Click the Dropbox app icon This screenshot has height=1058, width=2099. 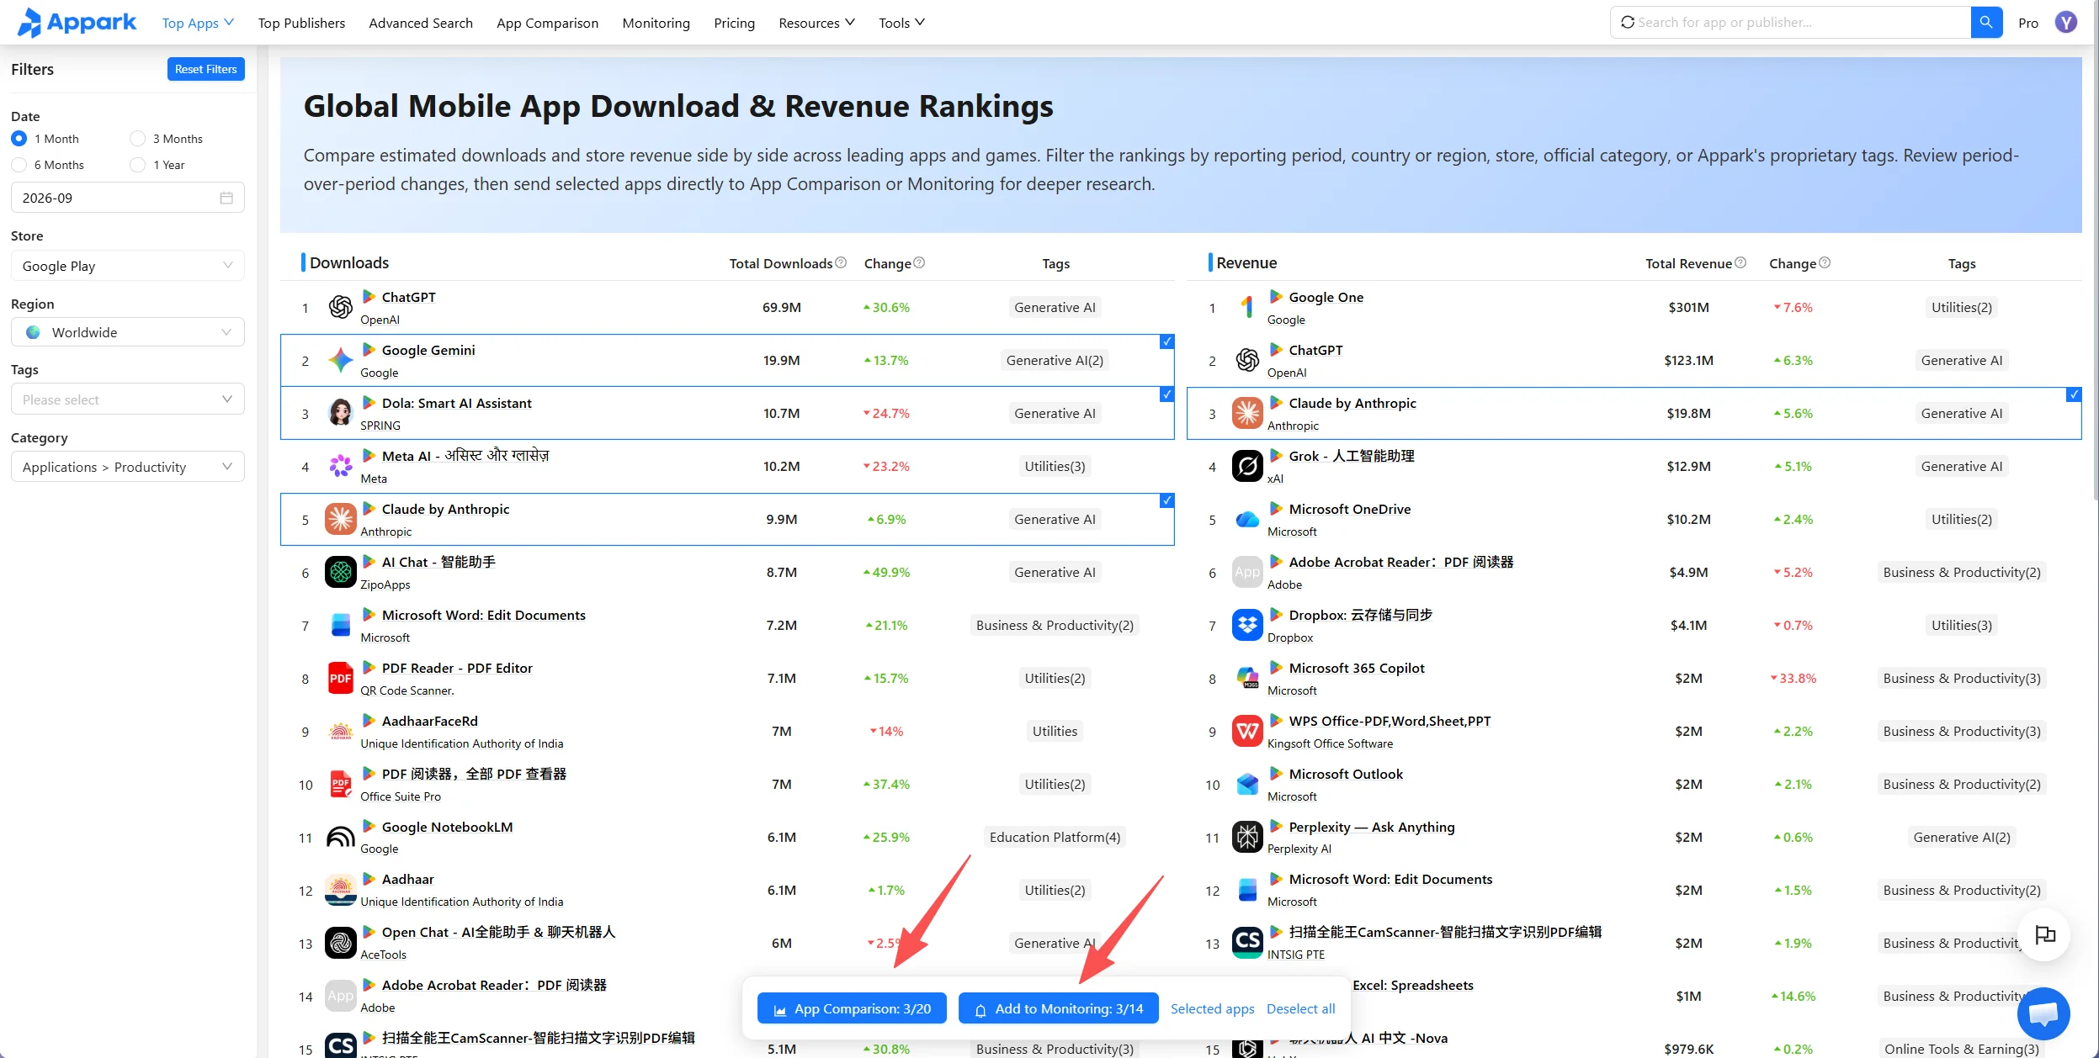[1247, 625]
